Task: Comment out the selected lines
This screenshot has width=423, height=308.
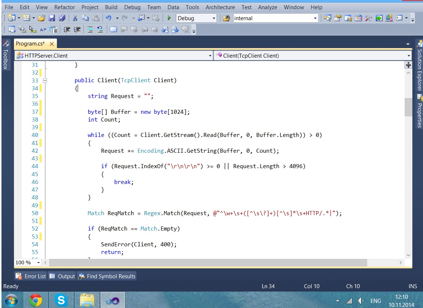Action: coord(90,30)
